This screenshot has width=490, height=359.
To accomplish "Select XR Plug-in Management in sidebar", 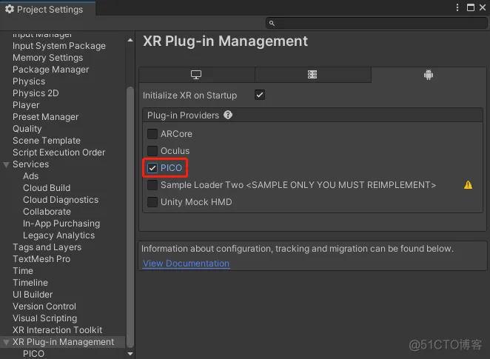I will click(64, 342).
